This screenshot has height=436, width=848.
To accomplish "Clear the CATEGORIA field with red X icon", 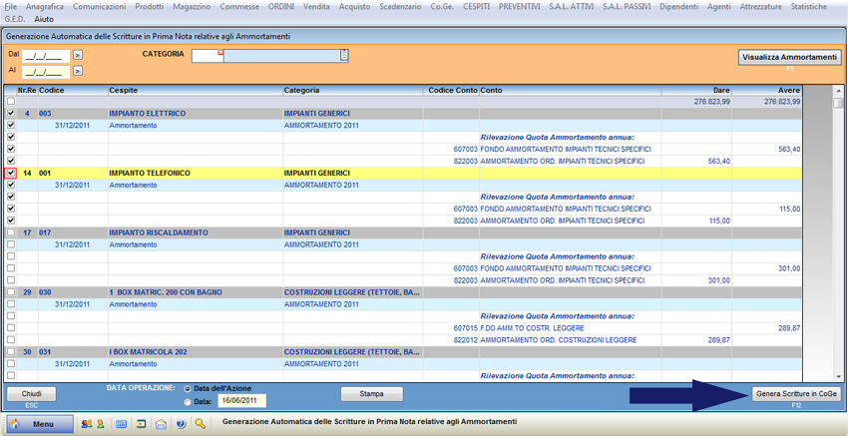I will pyautogui.click(x=220, y=52).
